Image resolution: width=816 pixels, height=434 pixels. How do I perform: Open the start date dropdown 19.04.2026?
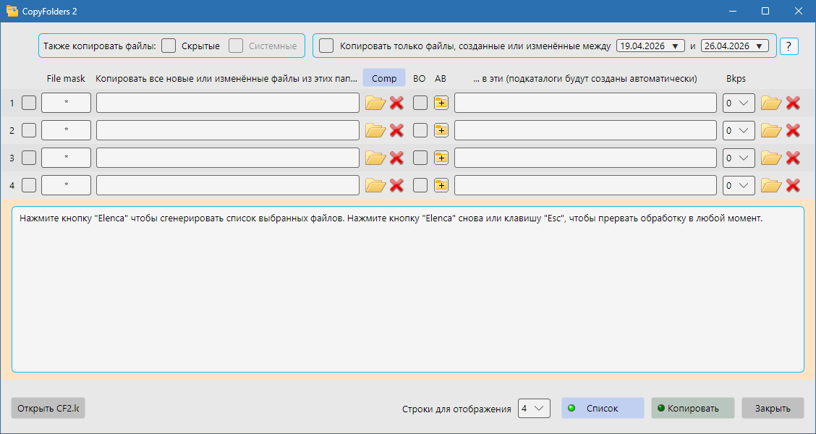point(650,45)
